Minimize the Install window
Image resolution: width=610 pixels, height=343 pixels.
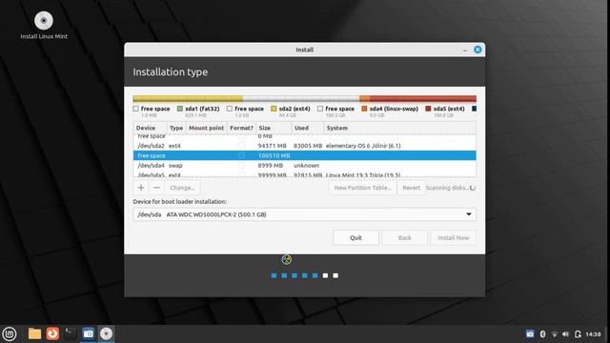465,50
